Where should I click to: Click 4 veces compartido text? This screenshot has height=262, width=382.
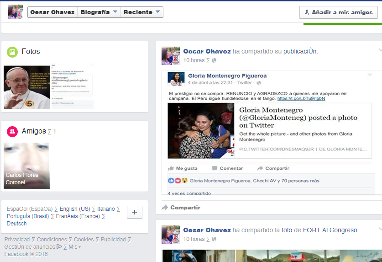pos(189,193)
